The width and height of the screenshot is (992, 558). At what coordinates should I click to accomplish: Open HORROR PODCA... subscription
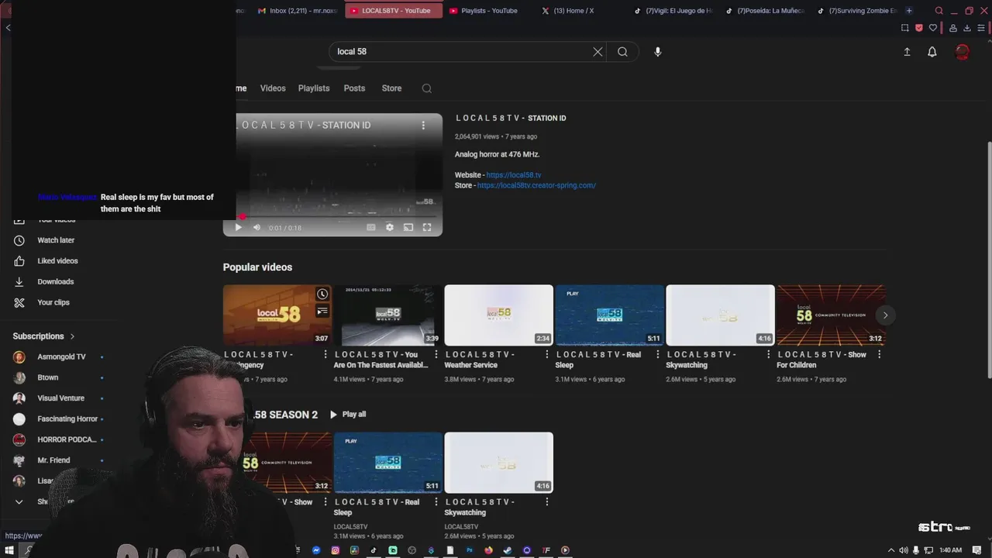[67, 439]
